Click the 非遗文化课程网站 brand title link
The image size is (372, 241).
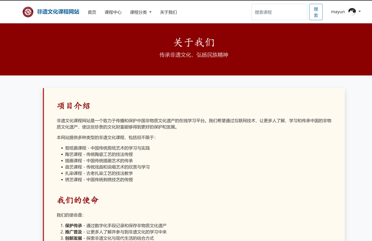(58, 12)
